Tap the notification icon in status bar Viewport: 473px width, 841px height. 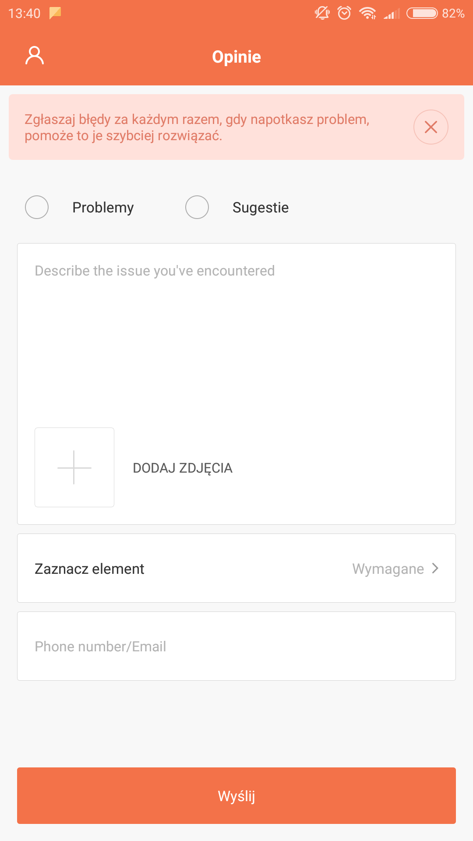(x=55, y=13)
